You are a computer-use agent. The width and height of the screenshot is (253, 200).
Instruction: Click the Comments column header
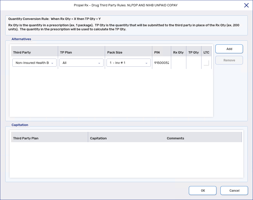175,138
